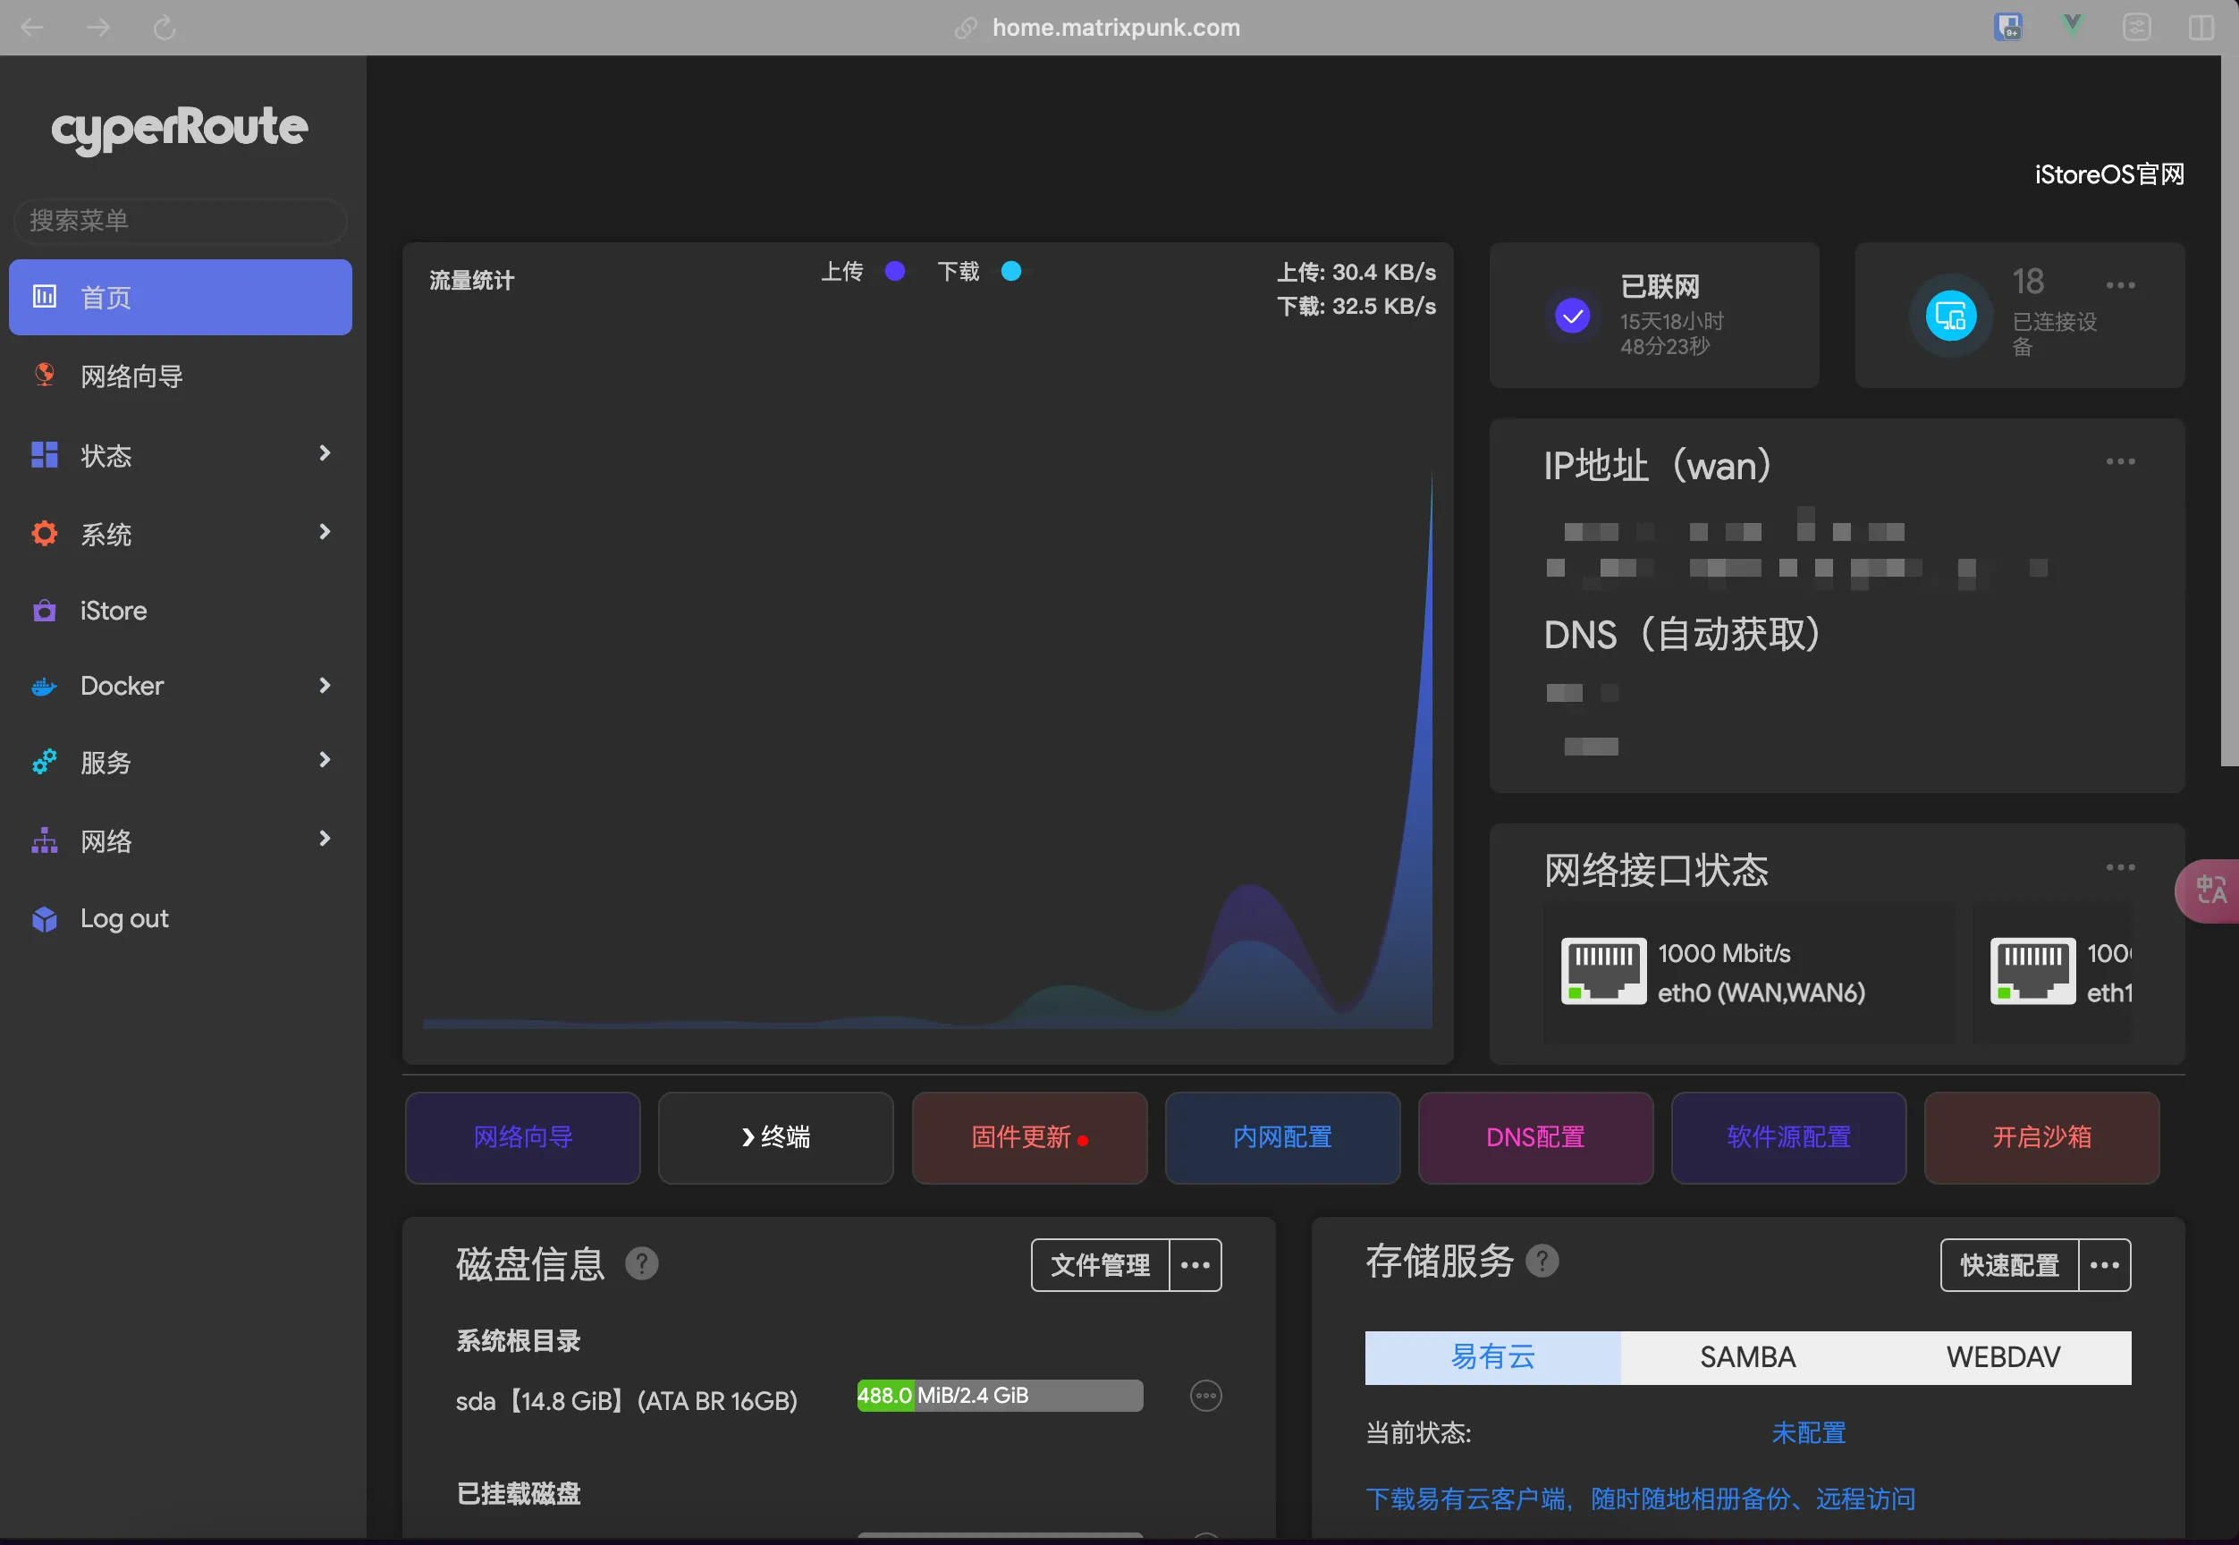Open the floating translate widget
Screen dimensions: 2239x1545
(x=2210, y=891)
